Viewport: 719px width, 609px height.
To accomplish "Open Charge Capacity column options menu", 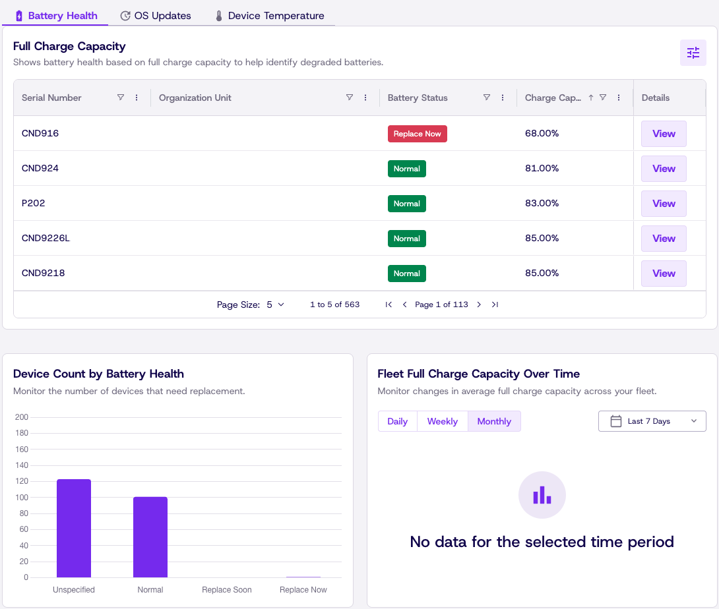I will pyautogui.click(x=619, y=97).
